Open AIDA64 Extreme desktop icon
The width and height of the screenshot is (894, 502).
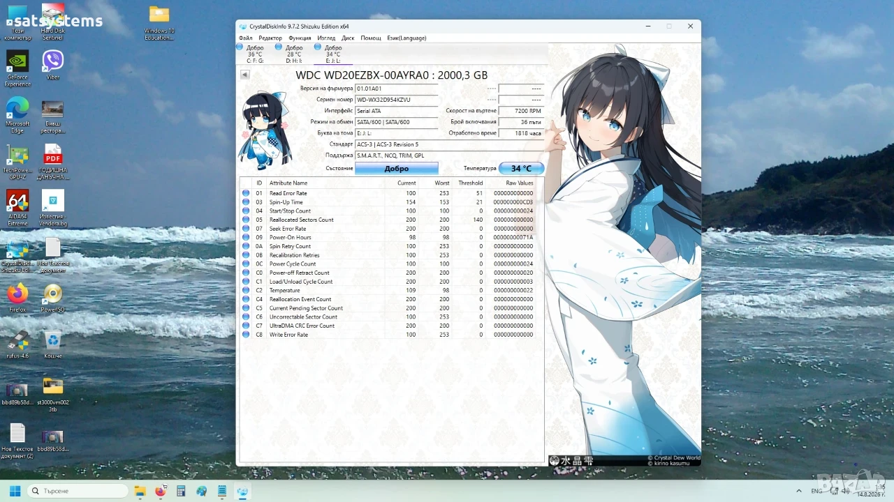(17, 208)
